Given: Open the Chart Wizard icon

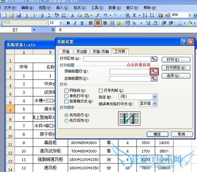Looking at the screenshot, I should 160,15.
